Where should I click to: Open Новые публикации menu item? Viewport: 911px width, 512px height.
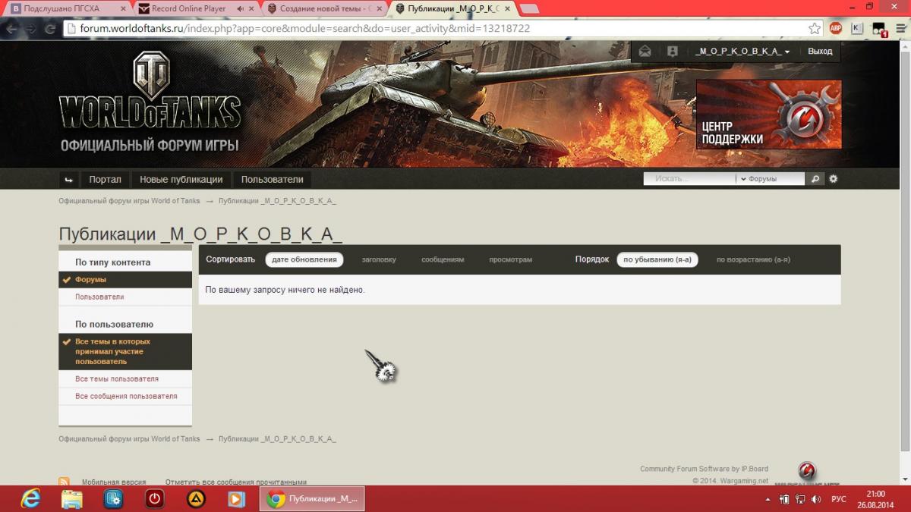coord(181,180)
